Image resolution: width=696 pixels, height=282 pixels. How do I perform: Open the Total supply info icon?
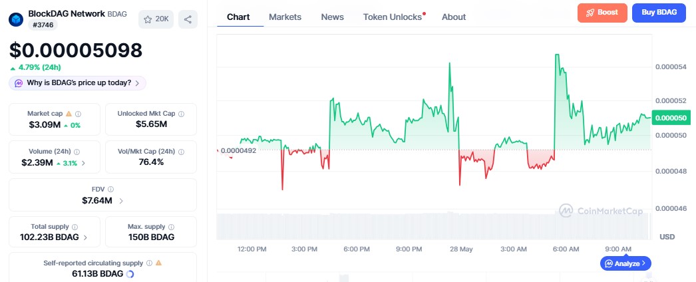click(75, 227)
